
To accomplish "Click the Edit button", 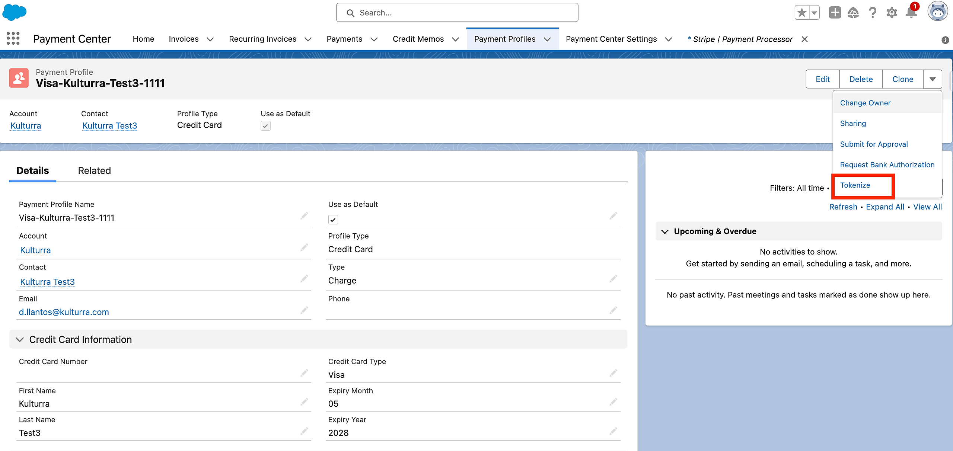I will 822,79.
